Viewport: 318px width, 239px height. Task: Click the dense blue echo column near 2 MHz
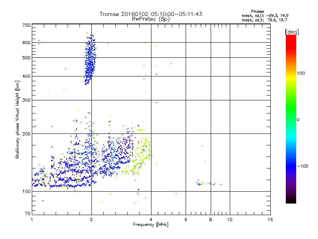[90, 60]
